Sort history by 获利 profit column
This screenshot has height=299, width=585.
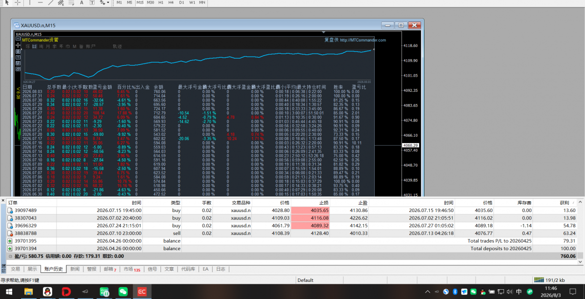click(x=565, y=203)
